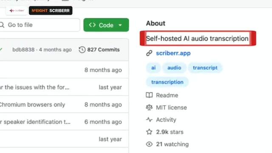
Task: Click the link chain icon beside scriberr.app
Action: [x=149, y=53]
